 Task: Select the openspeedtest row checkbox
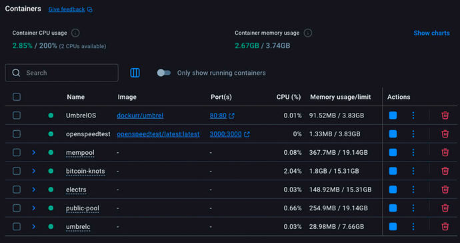tap(17, 134)
